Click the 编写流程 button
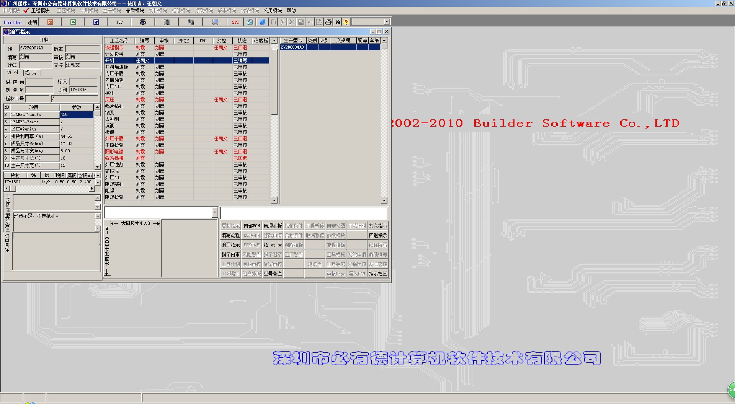Image resolution: width=735 pixels, height=404 pixels. 230,235
